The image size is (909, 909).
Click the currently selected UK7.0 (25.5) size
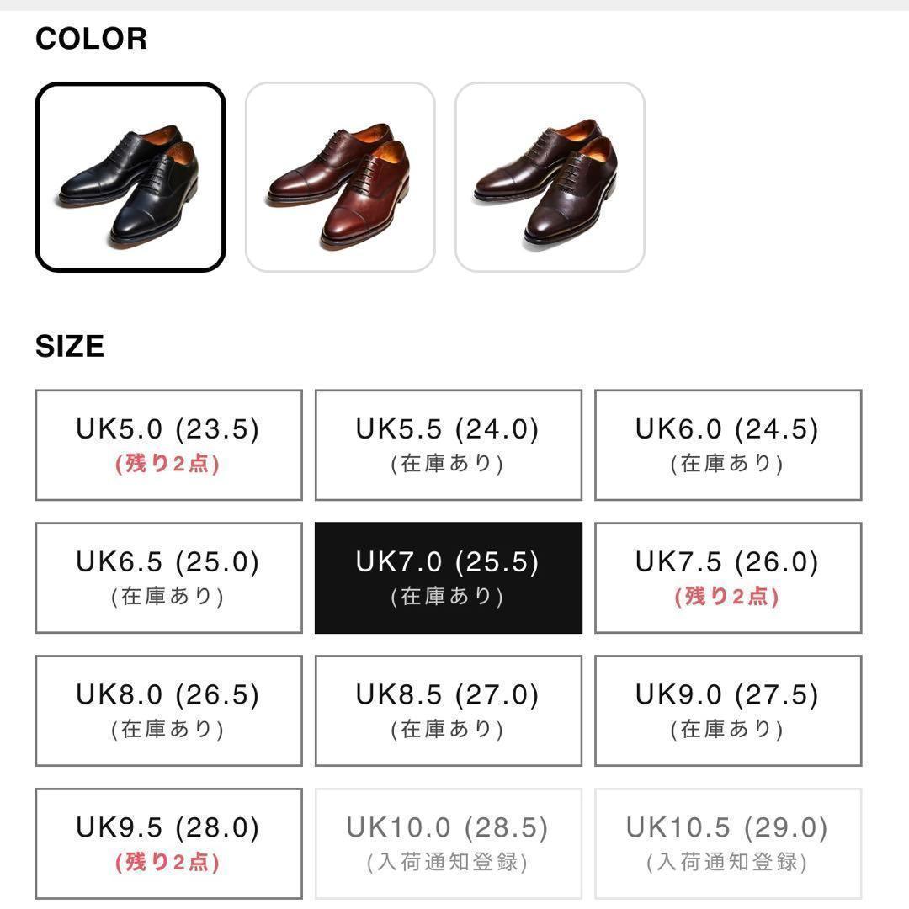pos(447,577)
